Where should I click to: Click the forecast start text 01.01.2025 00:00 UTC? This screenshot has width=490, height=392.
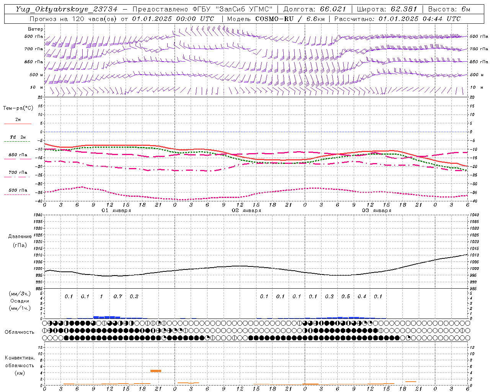click(x=173, y=19)
